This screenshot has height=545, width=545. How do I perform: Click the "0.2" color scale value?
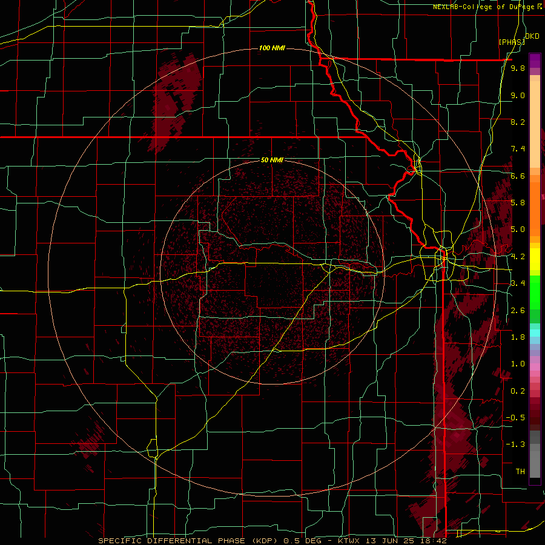[x=518, y=391]
